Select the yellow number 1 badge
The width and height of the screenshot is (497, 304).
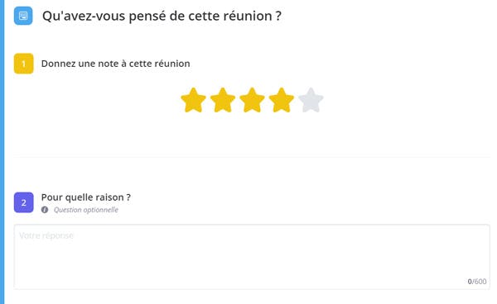[x=24, y=64]
